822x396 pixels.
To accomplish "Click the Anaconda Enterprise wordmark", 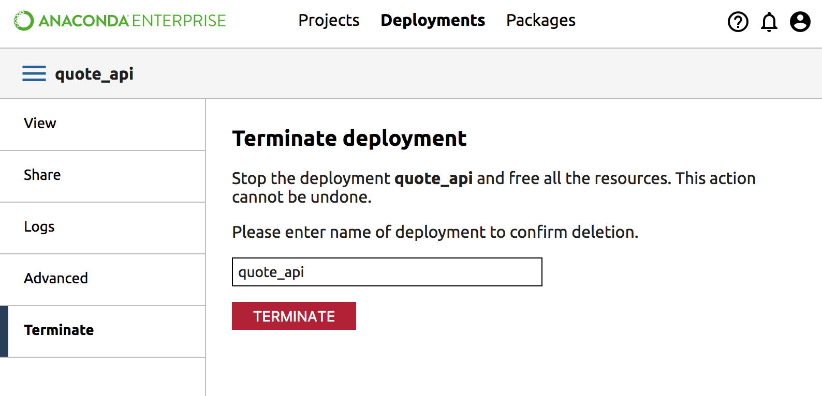I will [x=133, y=21].
